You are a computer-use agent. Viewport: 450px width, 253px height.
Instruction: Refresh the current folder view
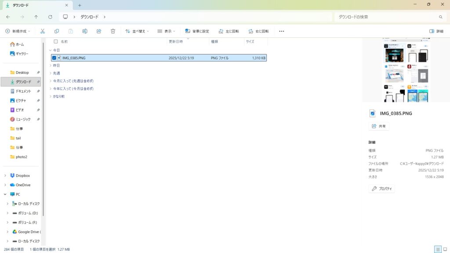[x=50, y=17]
